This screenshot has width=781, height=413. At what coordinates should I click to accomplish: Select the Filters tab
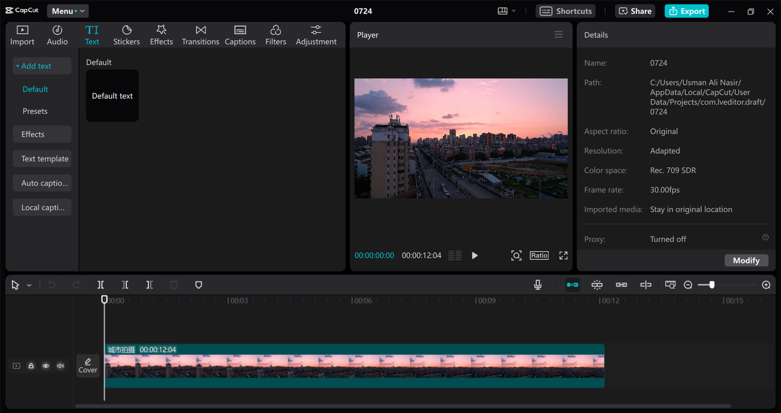pos(275,35)
